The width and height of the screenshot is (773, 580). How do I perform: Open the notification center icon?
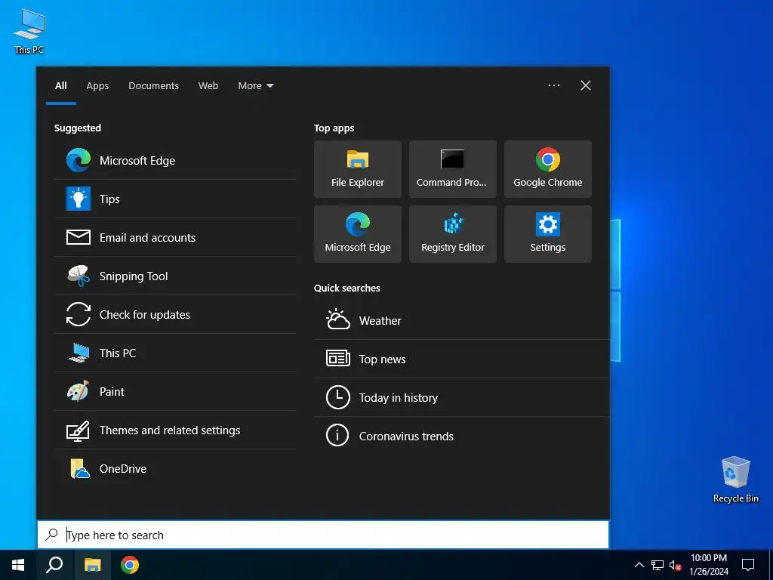[748, 565]
